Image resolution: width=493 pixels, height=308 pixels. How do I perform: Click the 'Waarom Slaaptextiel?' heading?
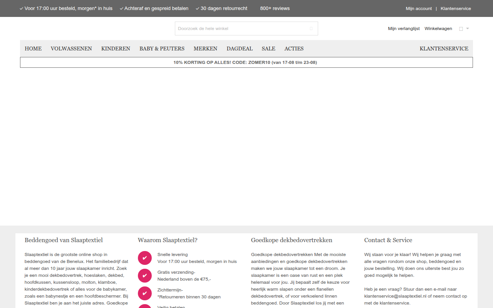click(168, 240)
